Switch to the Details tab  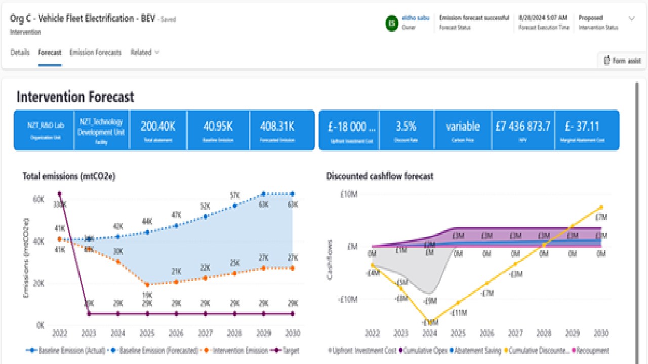pos(20,52)
